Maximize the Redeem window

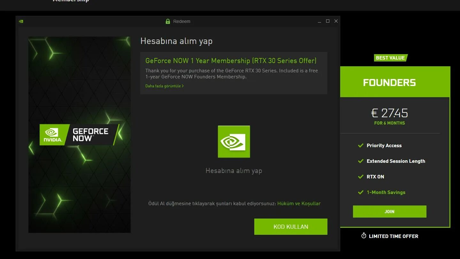point(328,21)
